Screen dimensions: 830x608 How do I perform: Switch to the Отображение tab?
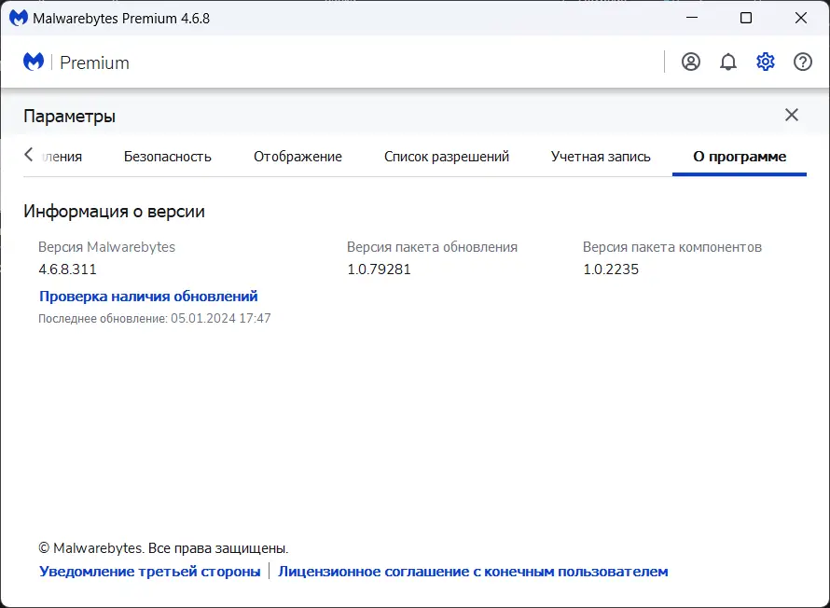click(x=297, y=157)
